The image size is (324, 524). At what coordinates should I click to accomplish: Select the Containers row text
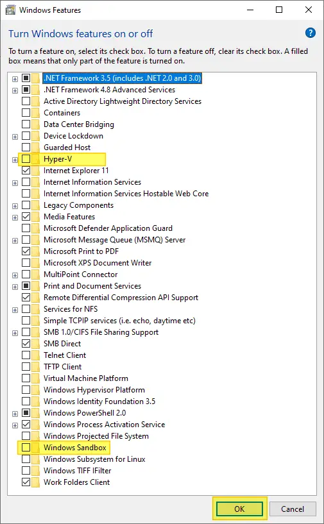(x=62, y=113)
